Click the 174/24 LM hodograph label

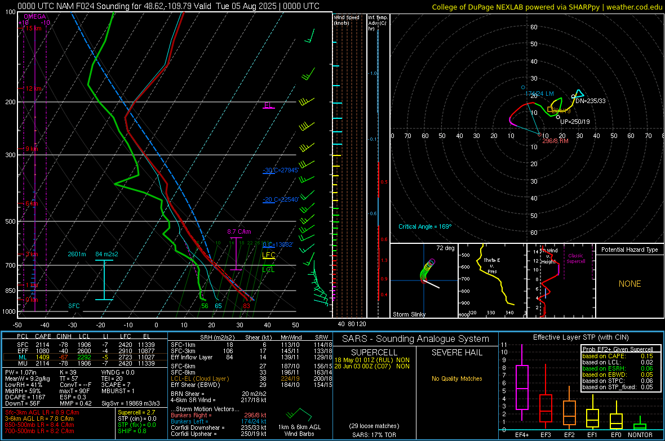pos(539,93)
